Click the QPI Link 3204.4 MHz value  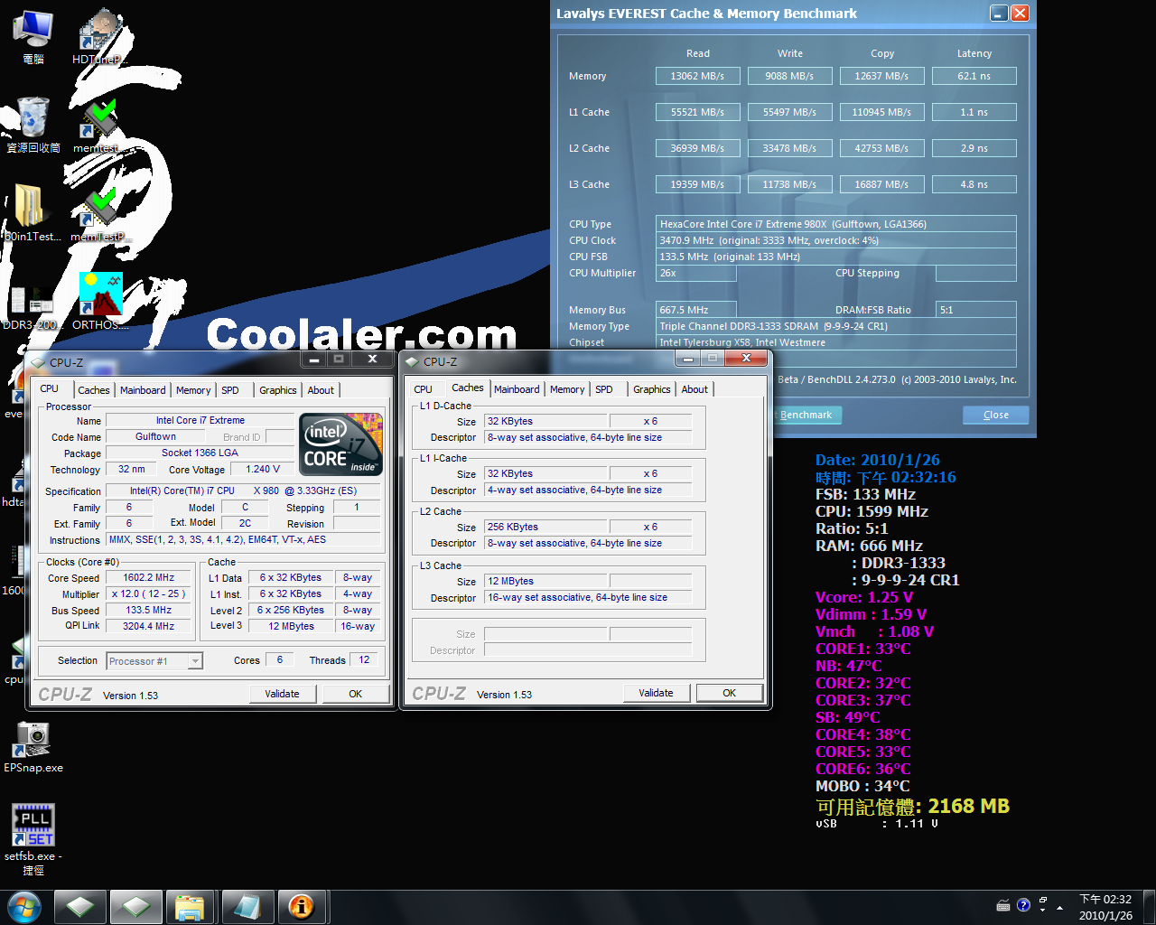149,626
